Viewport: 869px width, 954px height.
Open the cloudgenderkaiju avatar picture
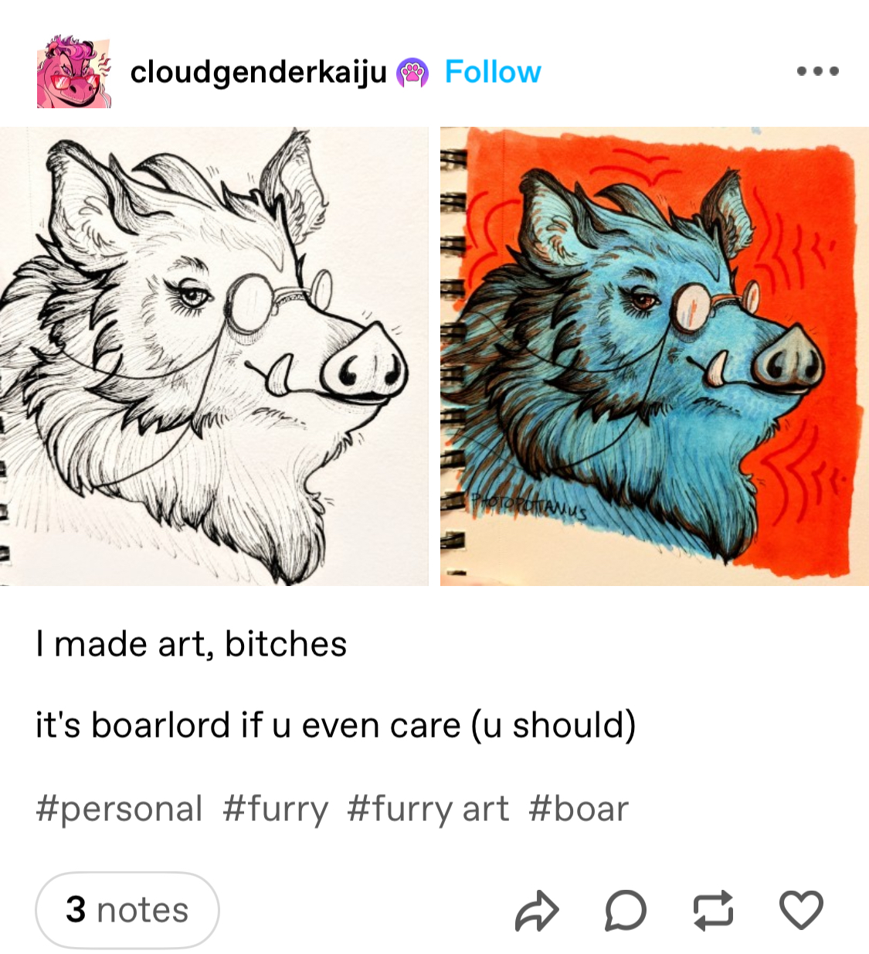click(74, 71)
